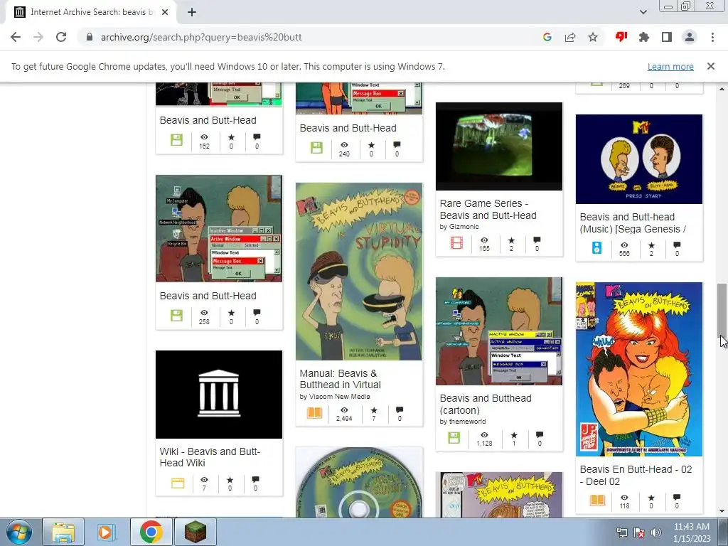Open Rare Game Series - Beavis and Butt-Head title
This screenshot has height=546, width=728.
pyautogui.click(x=488, y=210)
